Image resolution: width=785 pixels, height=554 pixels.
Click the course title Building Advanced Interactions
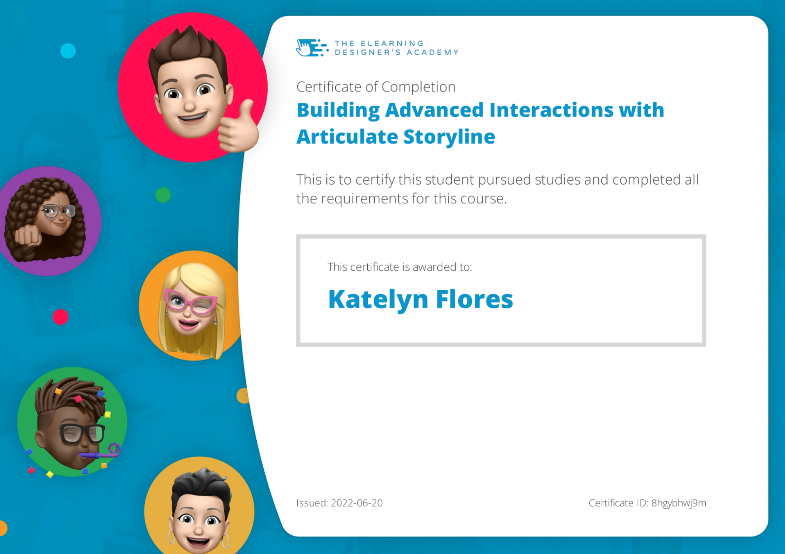click(480, 110)
